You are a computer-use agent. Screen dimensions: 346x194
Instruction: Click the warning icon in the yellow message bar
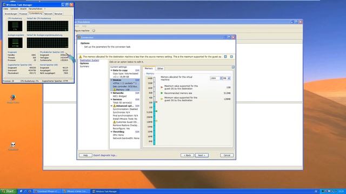(81, 57)
